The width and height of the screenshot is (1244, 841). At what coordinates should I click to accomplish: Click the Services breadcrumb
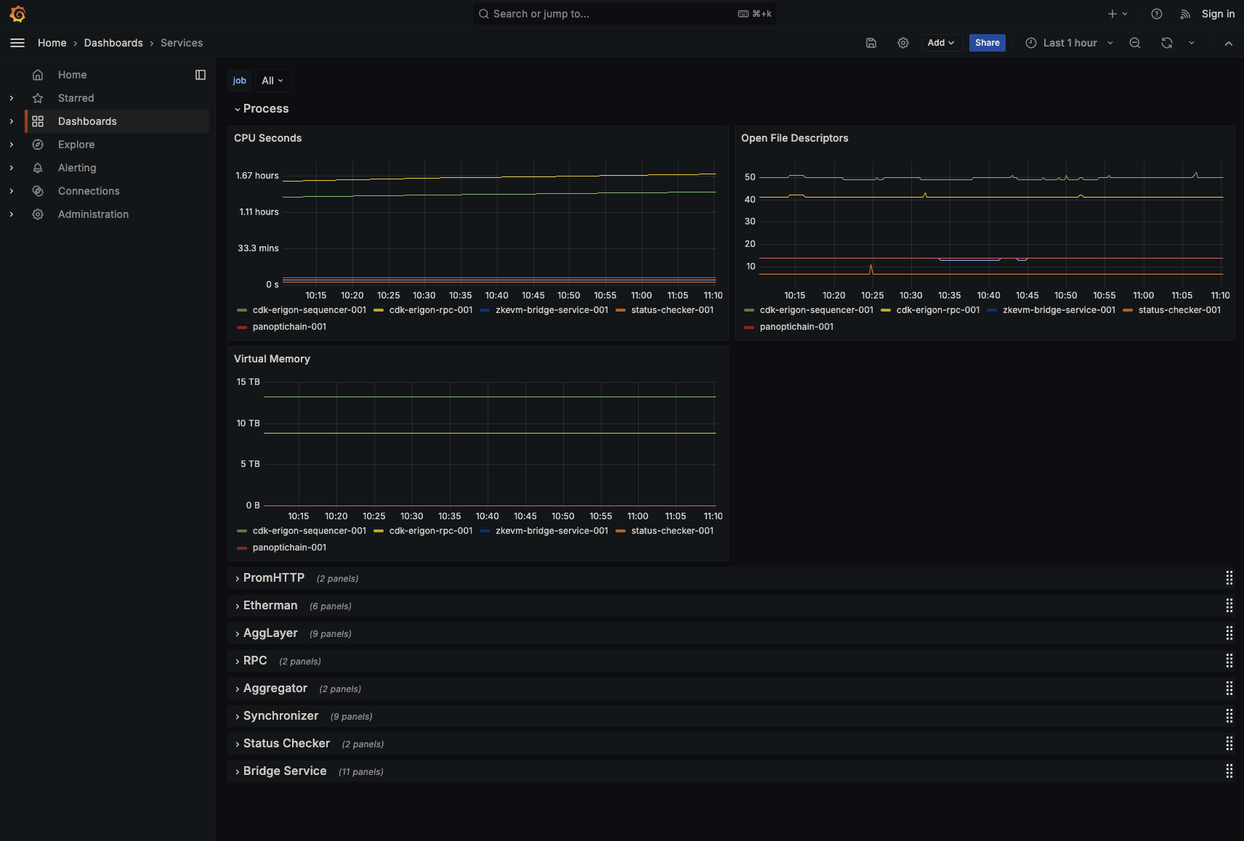pos(182,43)
